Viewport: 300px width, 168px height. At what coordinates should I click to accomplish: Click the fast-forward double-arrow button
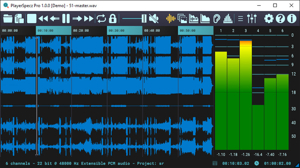point(89,18)
